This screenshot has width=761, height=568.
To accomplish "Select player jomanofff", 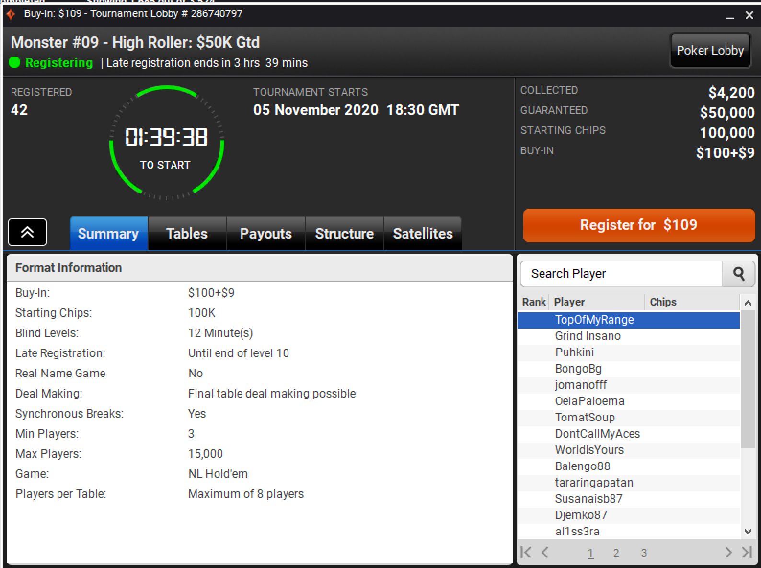I will coord(629,385).
